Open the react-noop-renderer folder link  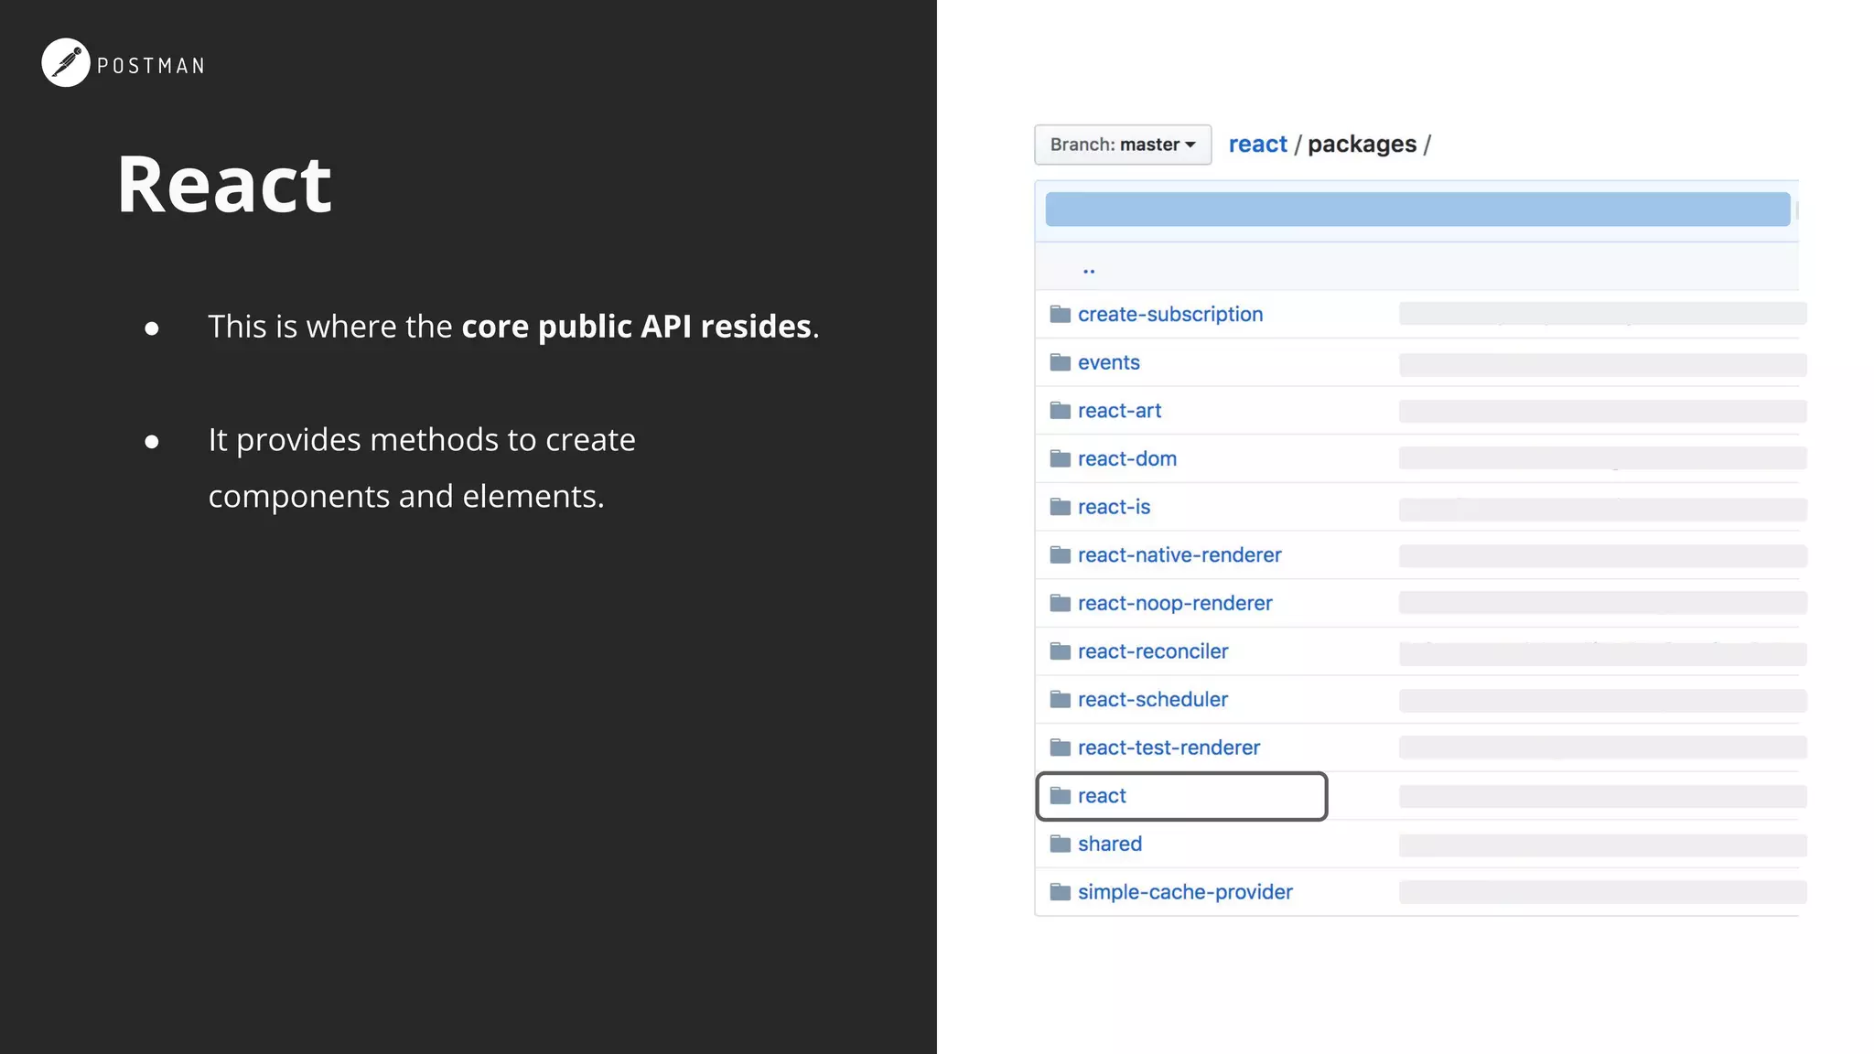pyautogui.click(x=1175, y=603)
